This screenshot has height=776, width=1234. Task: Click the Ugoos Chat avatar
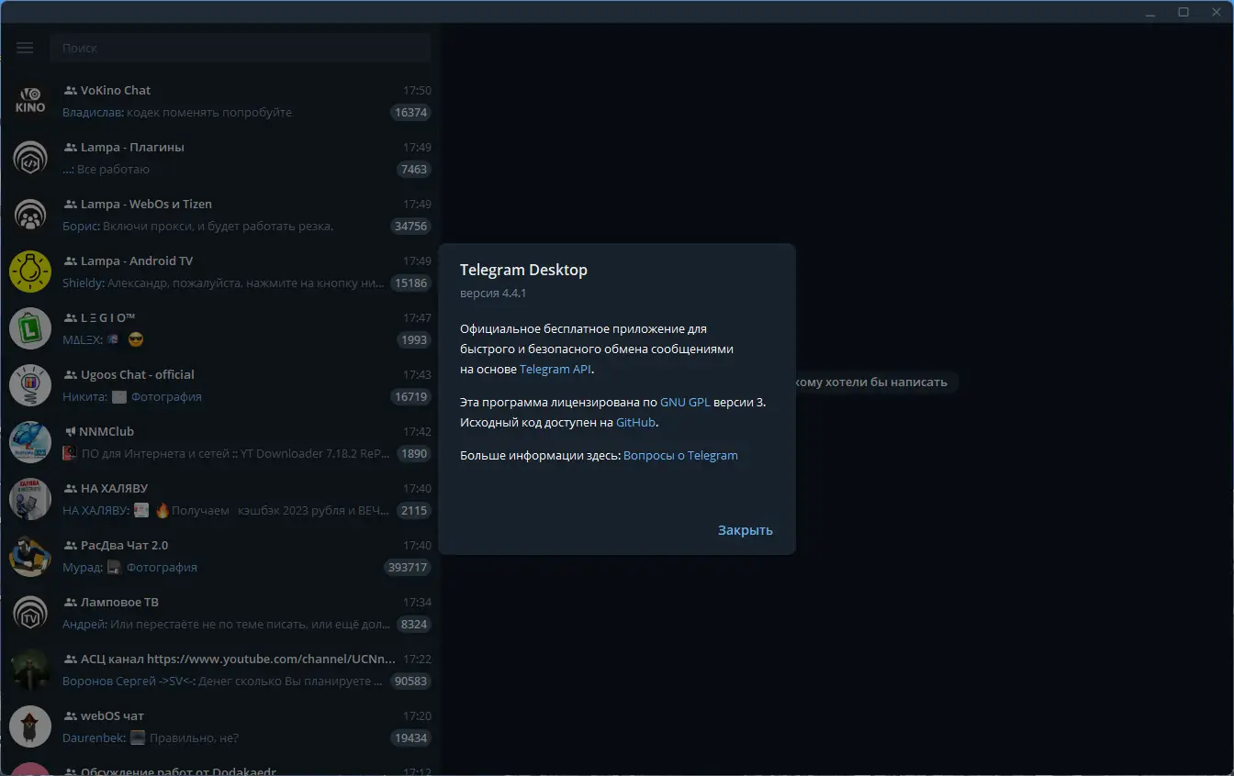(29, 385)
